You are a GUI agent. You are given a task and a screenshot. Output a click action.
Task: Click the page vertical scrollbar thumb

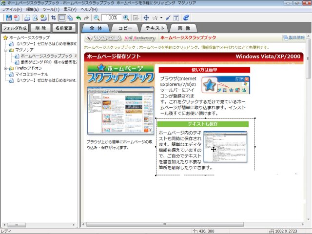pos(309,58)
